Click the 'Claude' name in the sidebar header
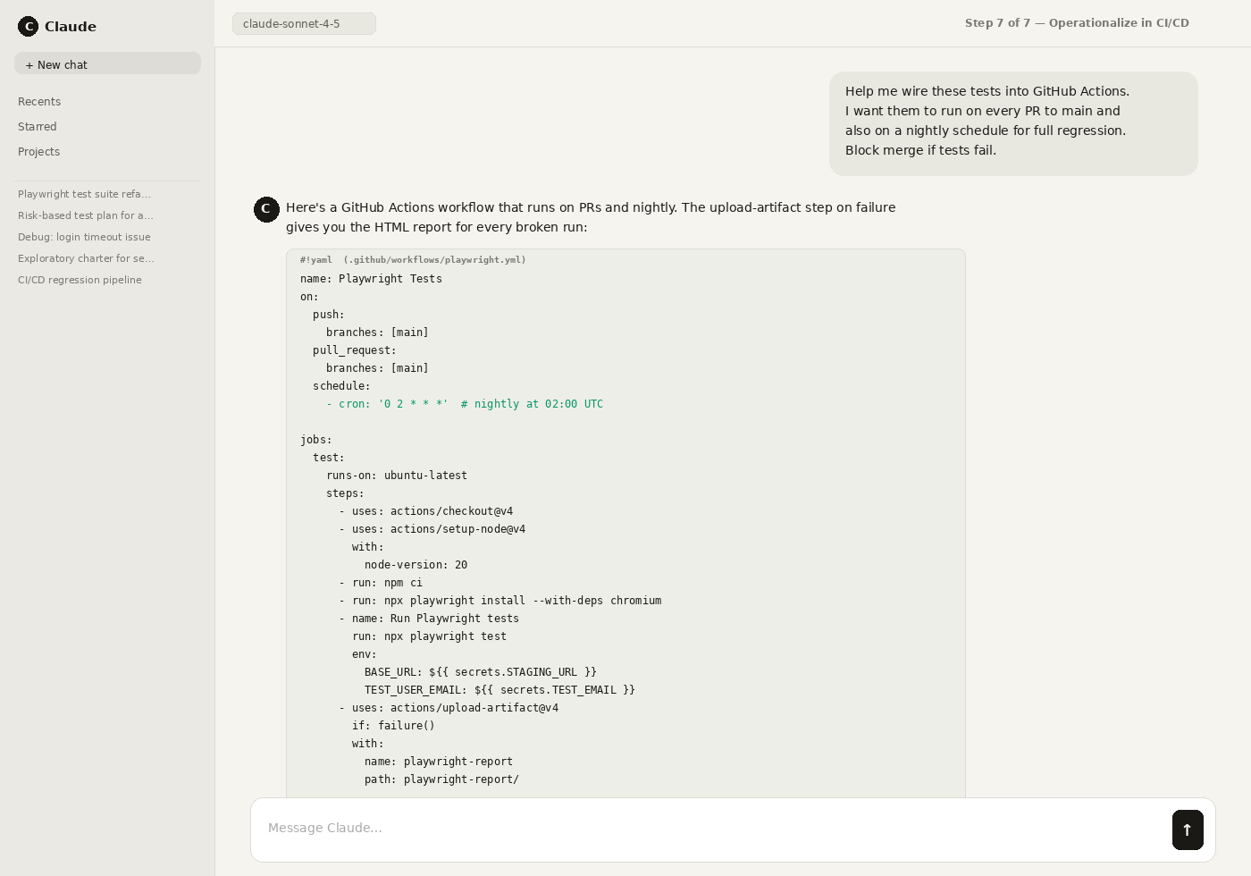This screenshot has height=876, width=1251. (x=71, y=26)
